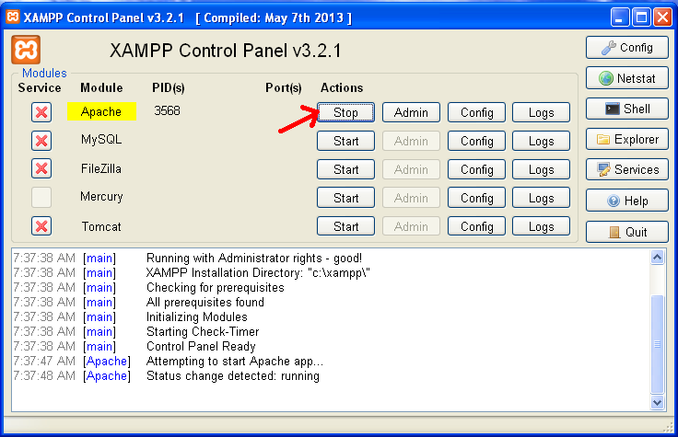Click the log scrollbar up arrow
The image size is (678, 437).
[x=657, y=258]
